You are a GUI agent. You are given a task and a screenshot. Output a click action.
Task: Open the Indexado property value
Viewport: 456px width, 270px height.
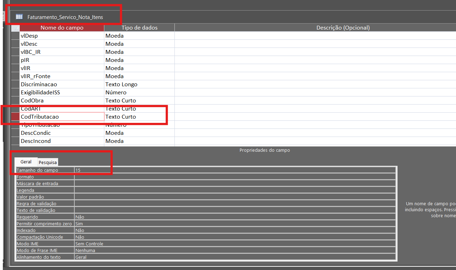click(235, 230)
